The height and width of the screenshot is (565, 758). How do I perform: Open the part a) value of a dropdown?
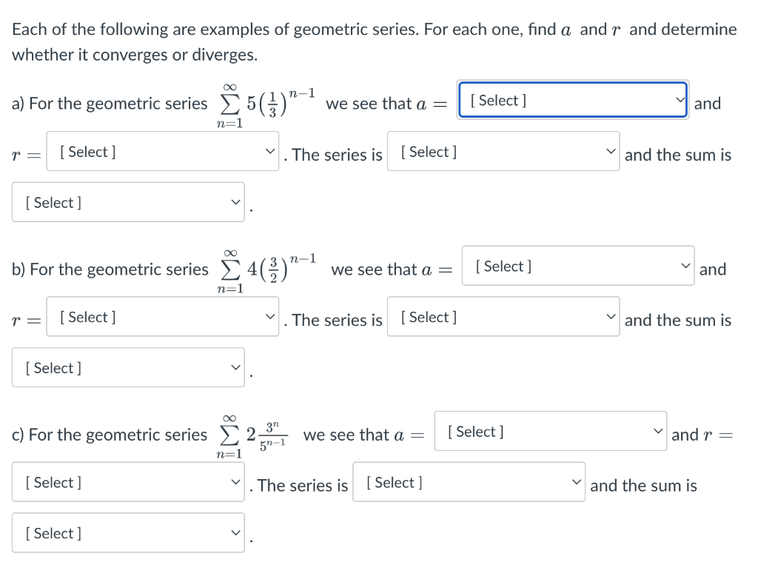[573, 100]
